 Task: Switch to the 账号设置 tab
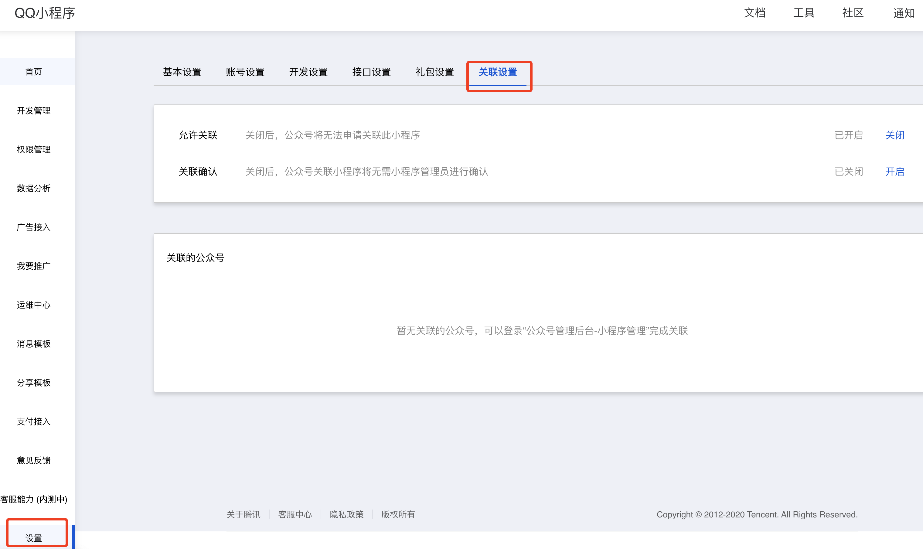pos(245,72)
